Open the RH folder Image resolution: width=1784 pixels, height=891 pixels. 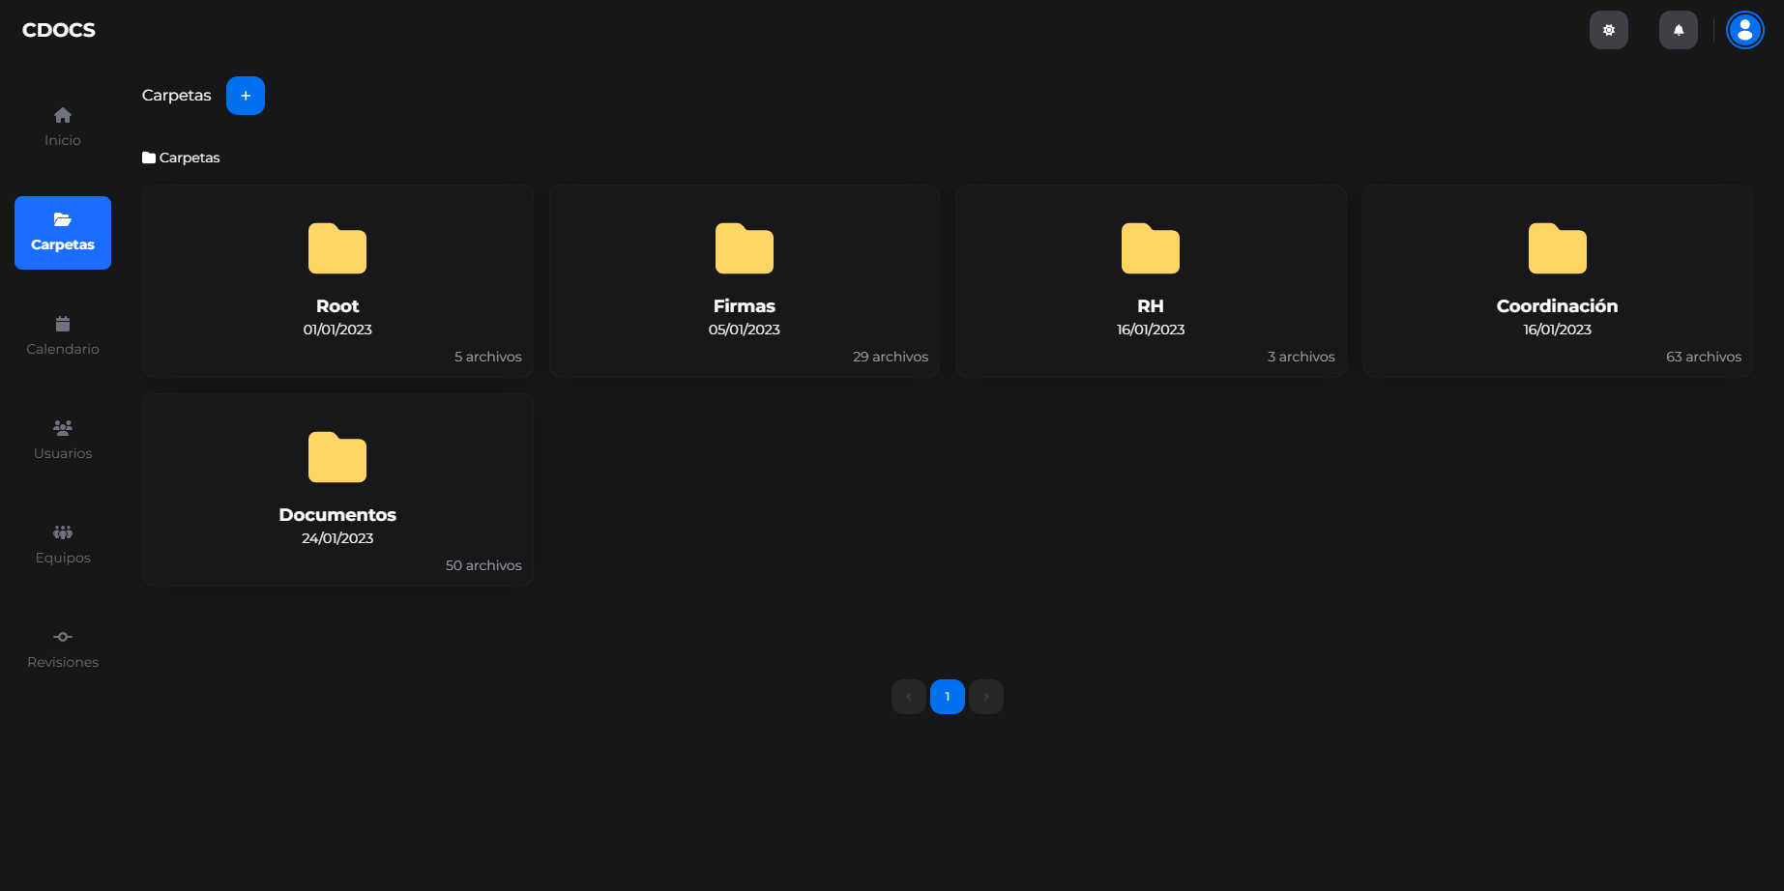click(1150, 280)
